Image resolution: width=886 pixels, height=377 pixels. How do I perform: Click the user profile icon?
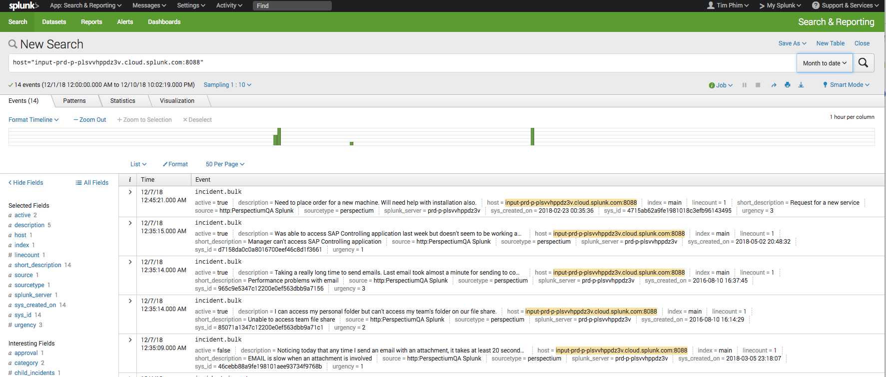pos(711,5)
